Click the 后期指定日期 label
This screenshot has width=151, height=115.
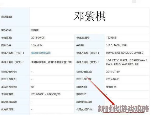[84, 102]
